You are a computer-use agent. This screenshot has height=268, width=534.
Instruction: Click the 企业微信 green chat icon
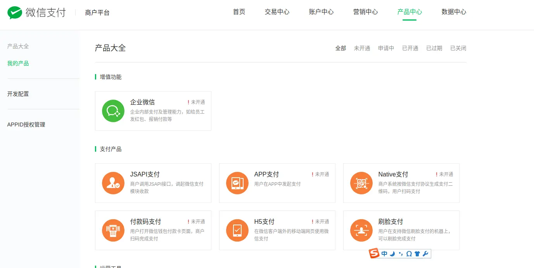(x=113, y=111)
